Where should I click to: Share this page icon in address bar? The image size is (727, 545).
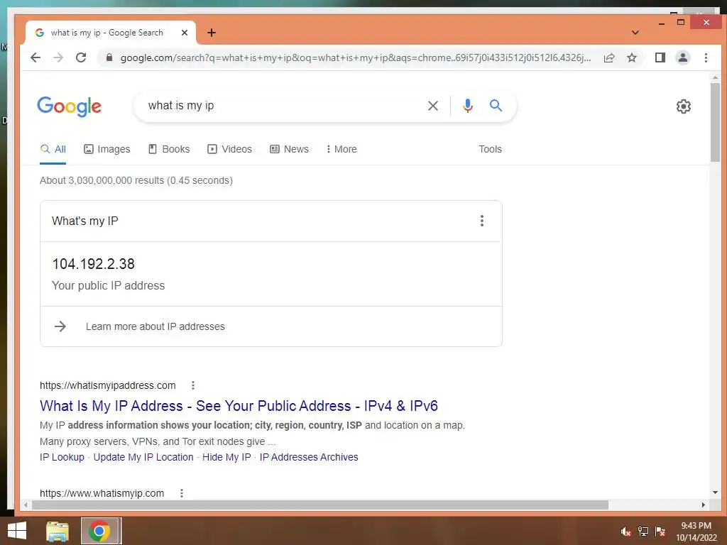tap(609, 57)
